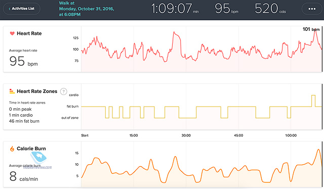
Task: Click the tallest heart rate peak near 27 minutes
Action: coord(174,32)
